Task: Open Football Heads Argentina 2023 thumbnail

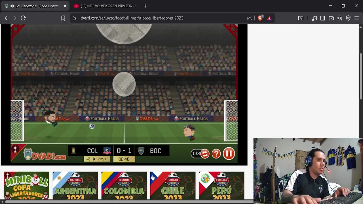Action: tap(75, 186)
